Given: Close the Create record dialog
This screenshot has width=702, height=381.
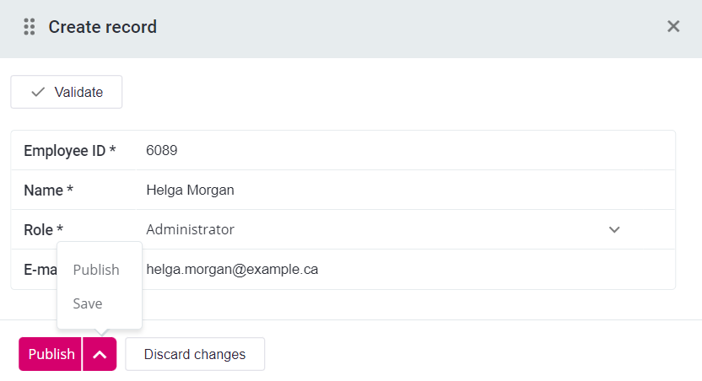Looking at the screenshot, I should [x=673, y=26].
